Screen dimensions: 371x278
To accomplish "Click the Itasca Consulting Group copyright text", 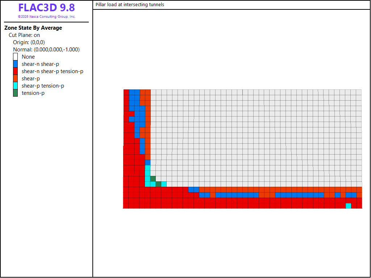I will pos(47,17).
